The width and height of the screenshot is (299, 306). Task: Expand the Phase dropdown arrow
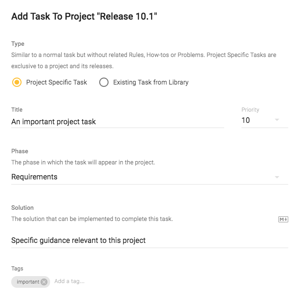coord(277,177)
